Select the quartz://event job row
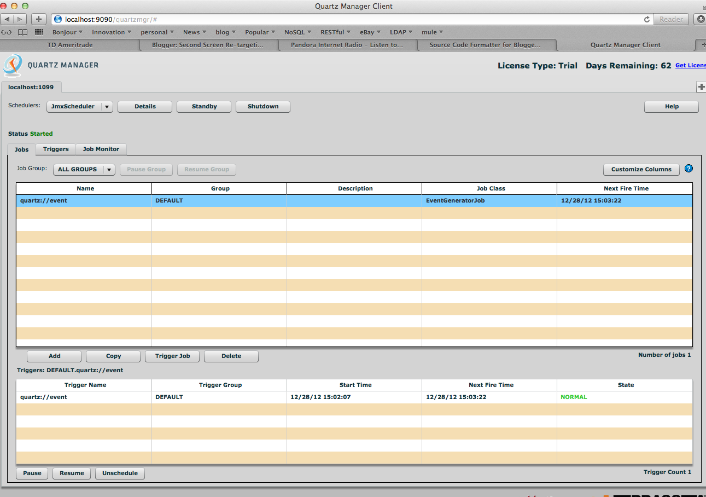Screen dimensions: 706x497 point(85,200)
